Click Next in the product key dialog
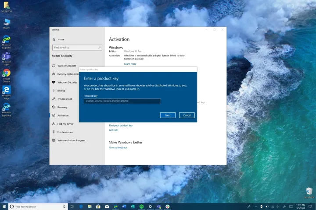The height and width of the screenshot is (210, 316). pyautogui.click(x=168, y=115)
